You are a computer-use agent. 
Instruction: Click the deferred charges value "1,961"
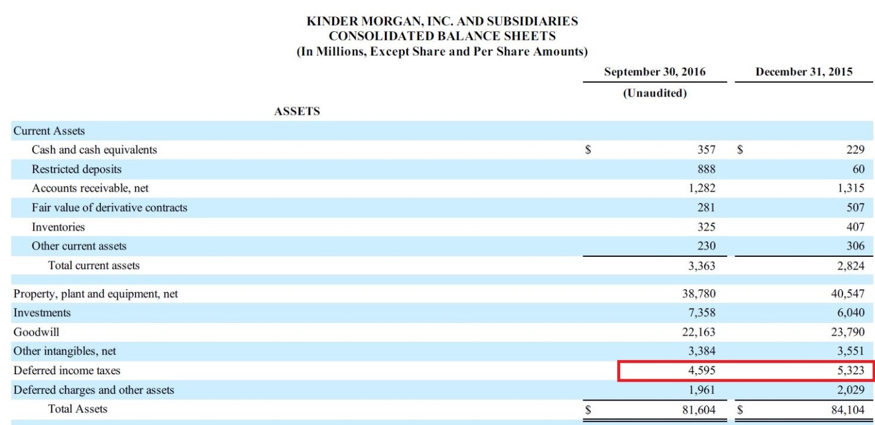pyautogui.click(x=702, y=390)
